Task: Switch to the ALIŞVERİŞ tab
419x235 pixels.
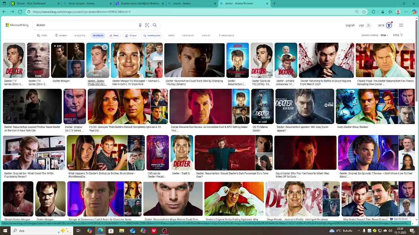Action: [80, 36]
